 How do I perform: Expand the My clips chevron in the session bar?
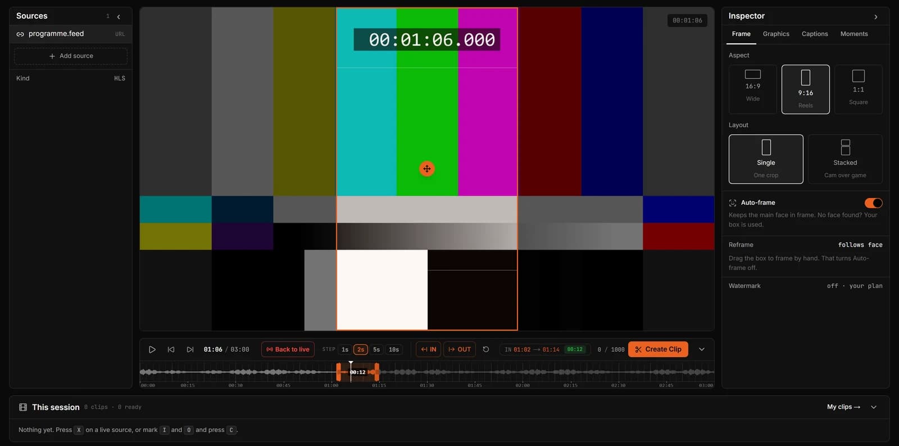click(874, 407)
